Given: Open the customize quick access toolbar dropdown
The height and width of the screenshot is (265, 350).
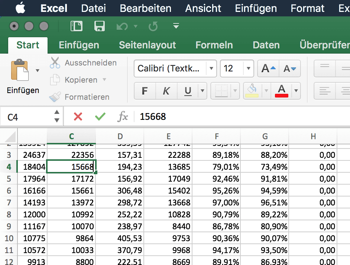Looking at the screenshot, I should click(x=176, y=26).
